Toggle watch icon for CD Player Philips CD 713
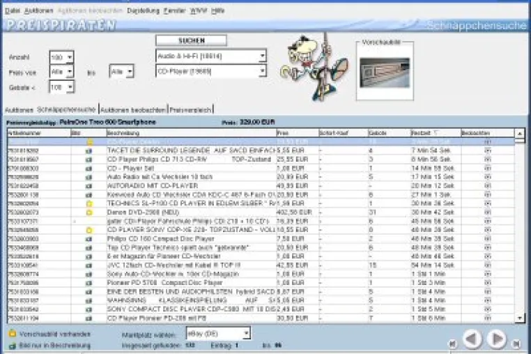This screenshot has height=354, width=531. (488, 159)
